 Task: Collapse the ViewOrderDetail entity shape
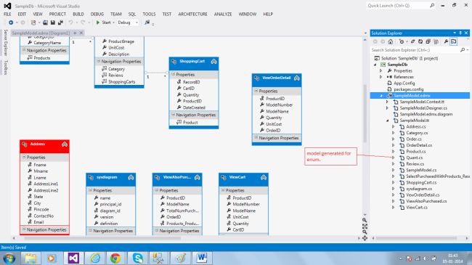[297, 78]
